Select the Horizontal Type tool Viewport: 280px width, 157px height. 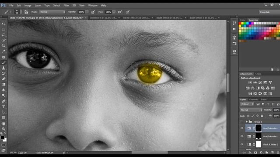(3, 106)
